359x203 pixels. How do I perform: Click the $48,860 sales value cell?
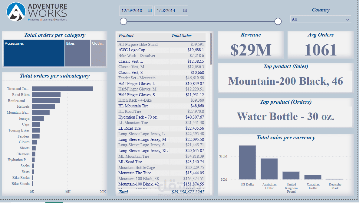click(197, 106)
